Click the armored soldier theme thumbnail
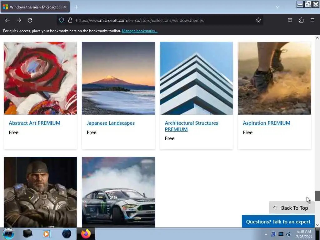 pos(40,192)
